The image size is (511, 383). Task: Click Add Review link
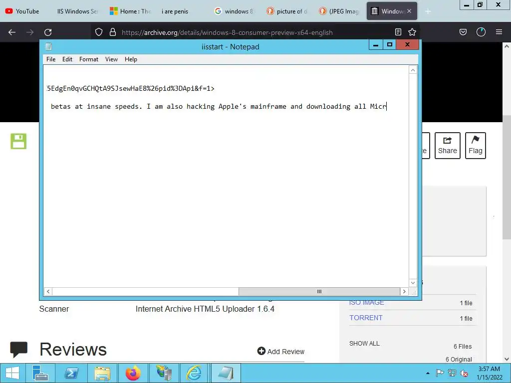point(281,352)
